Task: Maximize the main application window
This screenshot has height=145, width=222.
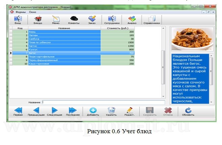Action: [201, 6]
